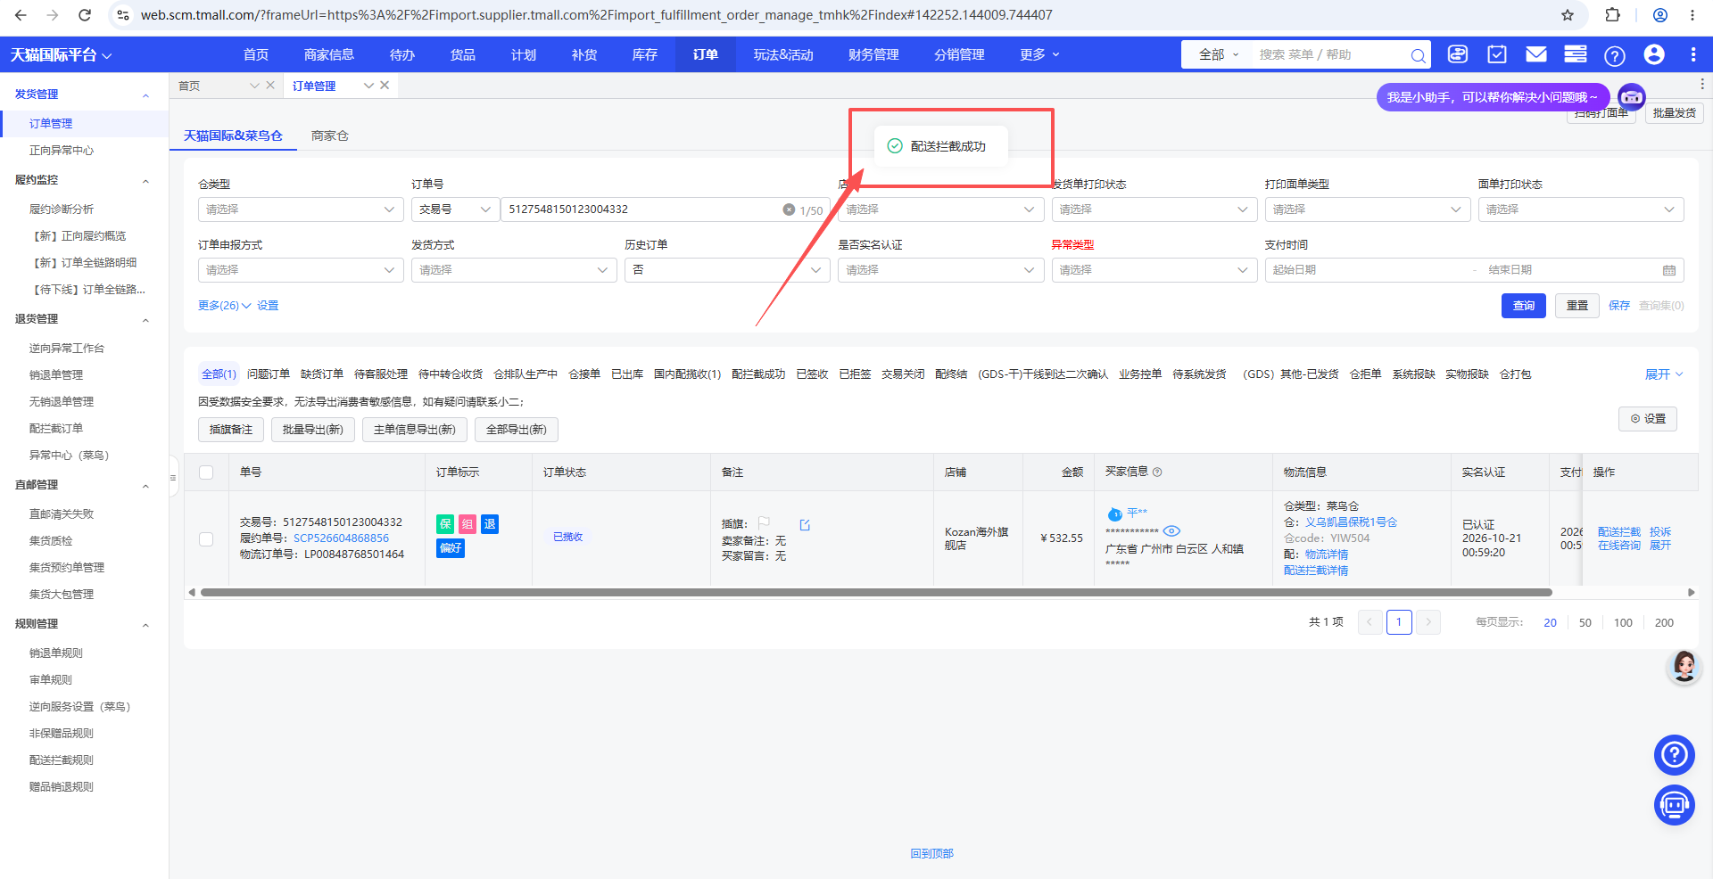Open the floating robot assistant icon at bottom right

[1675, 805]
